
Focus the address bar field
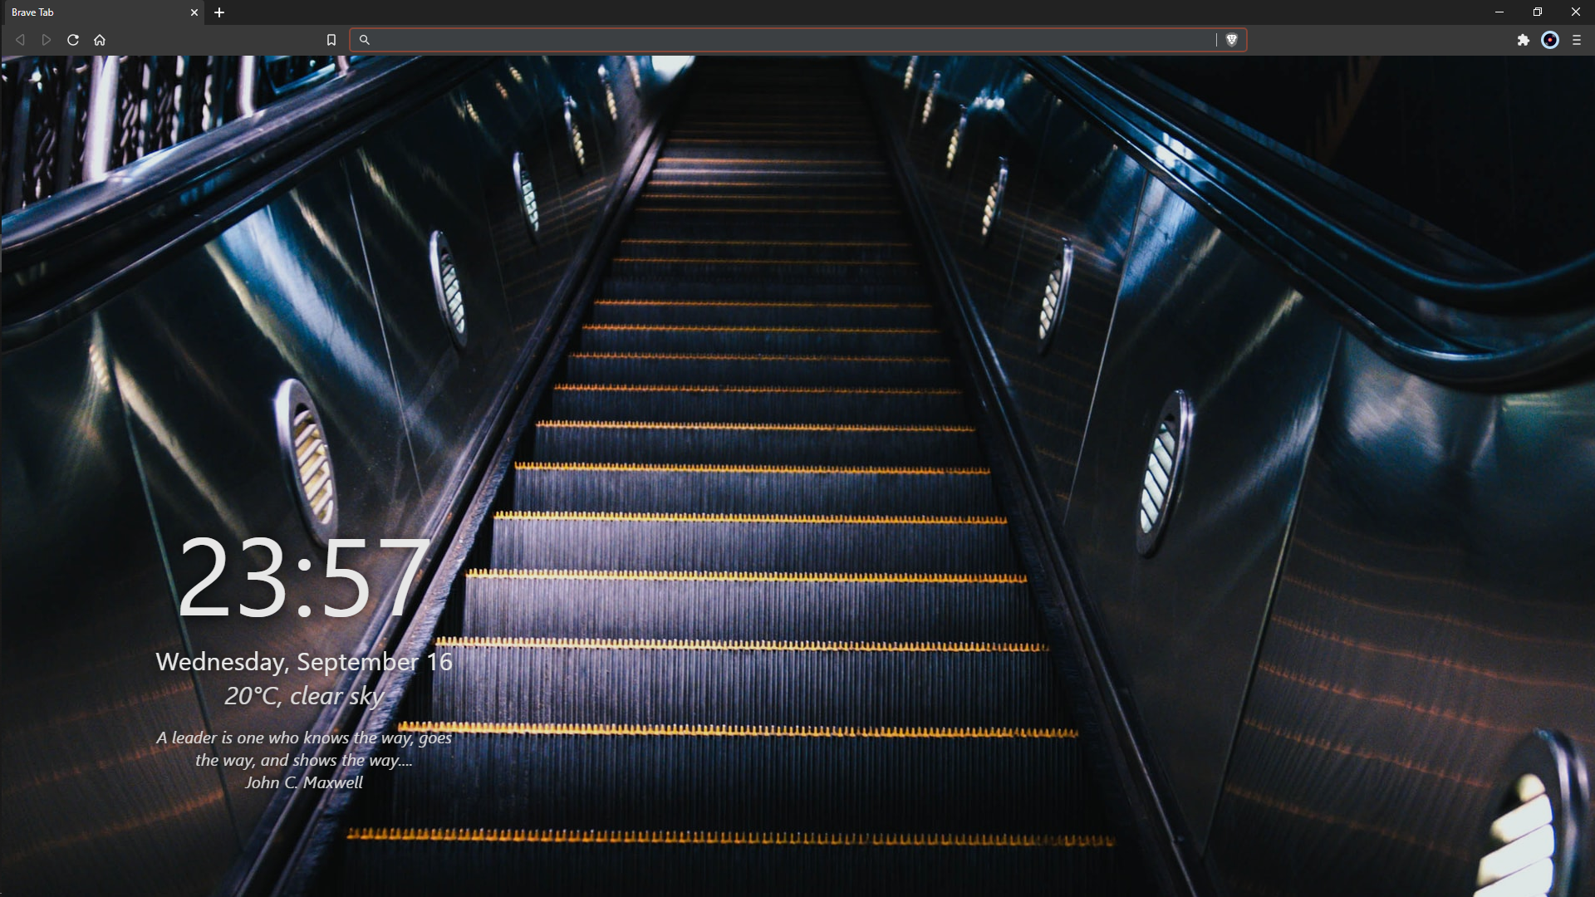[x=797, y=40]
